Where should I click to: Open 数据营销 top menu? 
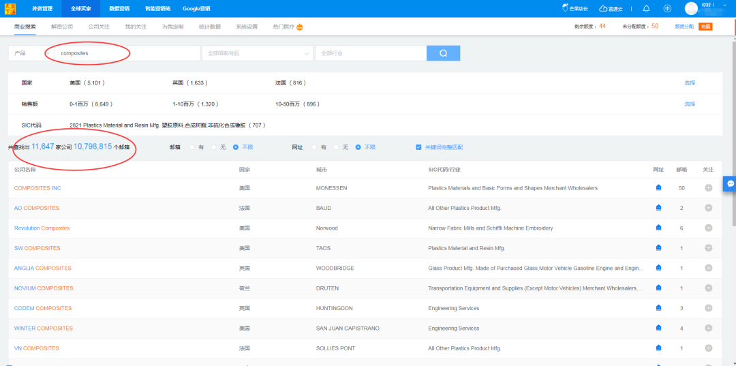coord(119,8)
